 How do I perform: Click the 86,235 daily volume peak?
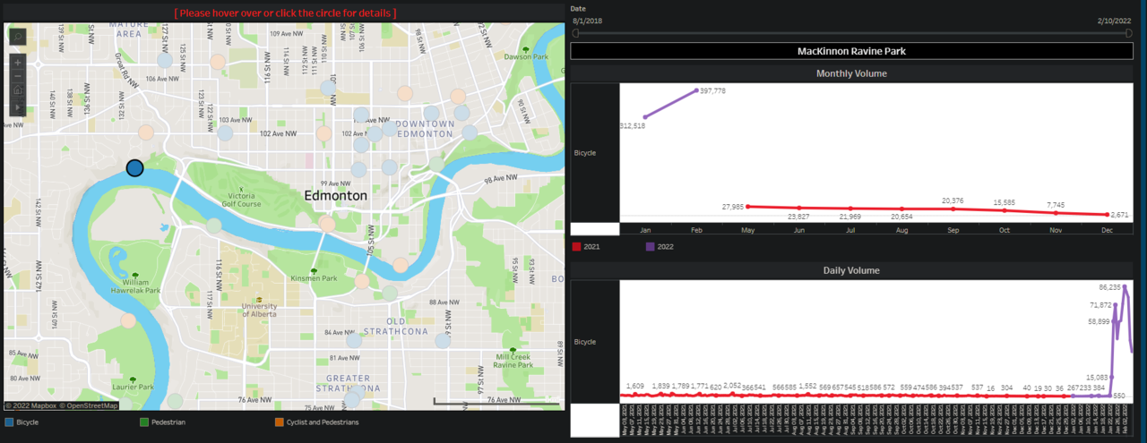click(1125, 286)
